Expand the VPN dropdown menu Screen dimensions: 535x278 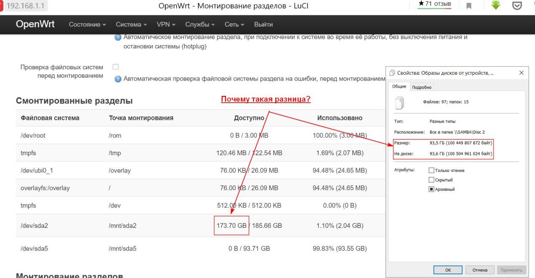pyautogui.click(x=166, y=25)
